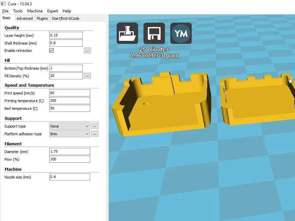Click the Nozzle size input field

click(x=70, y=177)
